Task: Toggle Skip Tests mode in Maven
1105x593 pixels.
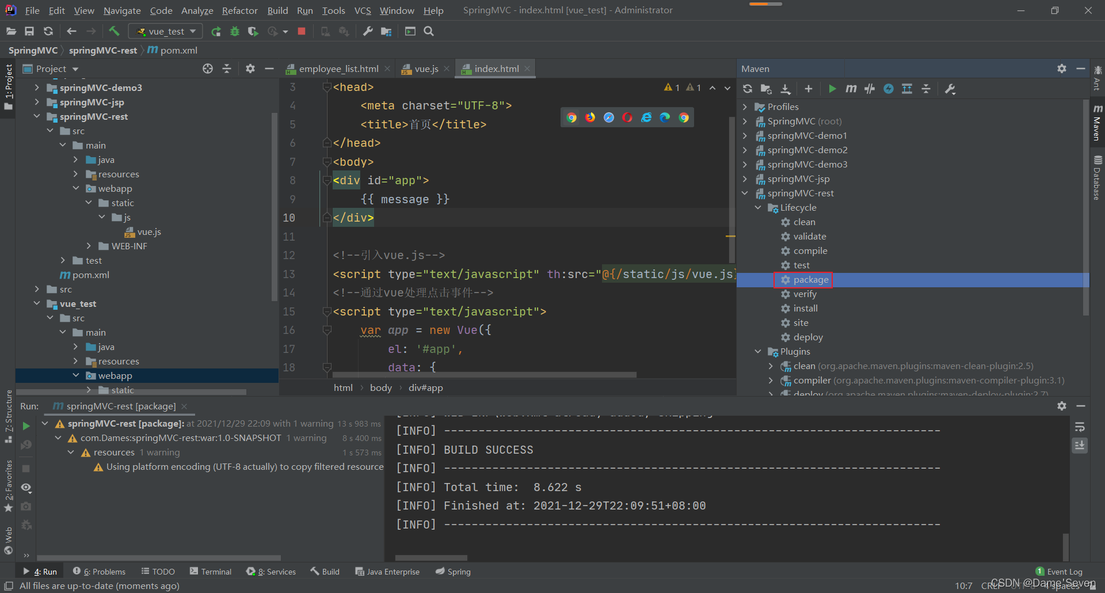Action: click(889, 89)
